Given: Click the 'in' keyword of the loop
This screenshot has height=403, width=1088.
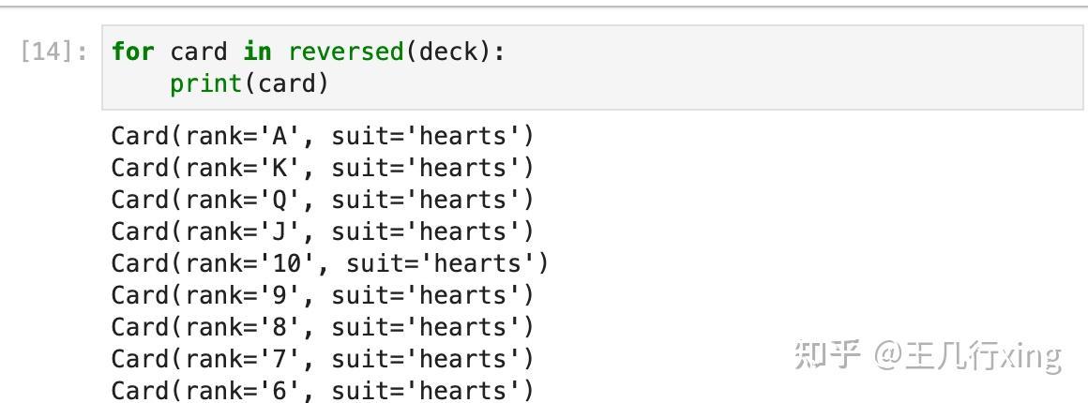Looking at the screenshot, I should [x=257, y=52].
